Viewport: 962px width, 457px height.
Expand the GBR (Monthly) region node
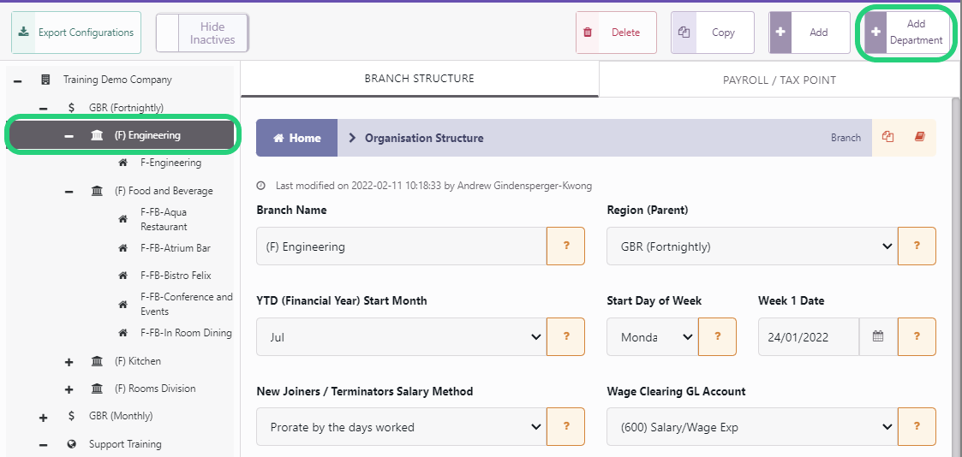tap(43, 417)
